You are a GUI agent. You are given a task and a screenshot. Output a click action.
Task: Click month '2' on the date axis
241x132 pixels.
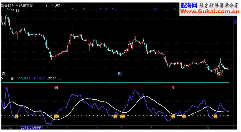47,128
